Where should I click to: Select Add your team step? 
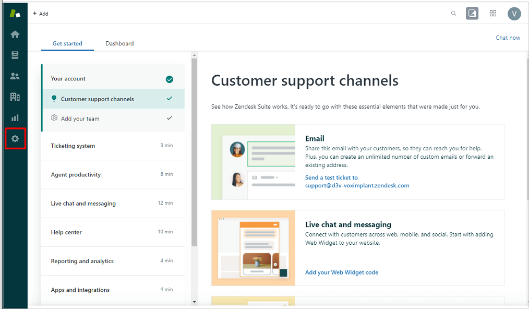pos(114,118)
